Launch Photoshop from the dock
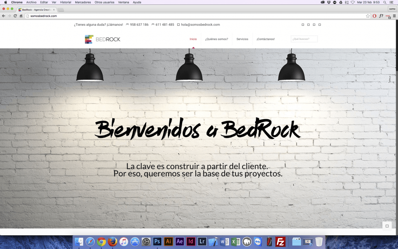 157,242
